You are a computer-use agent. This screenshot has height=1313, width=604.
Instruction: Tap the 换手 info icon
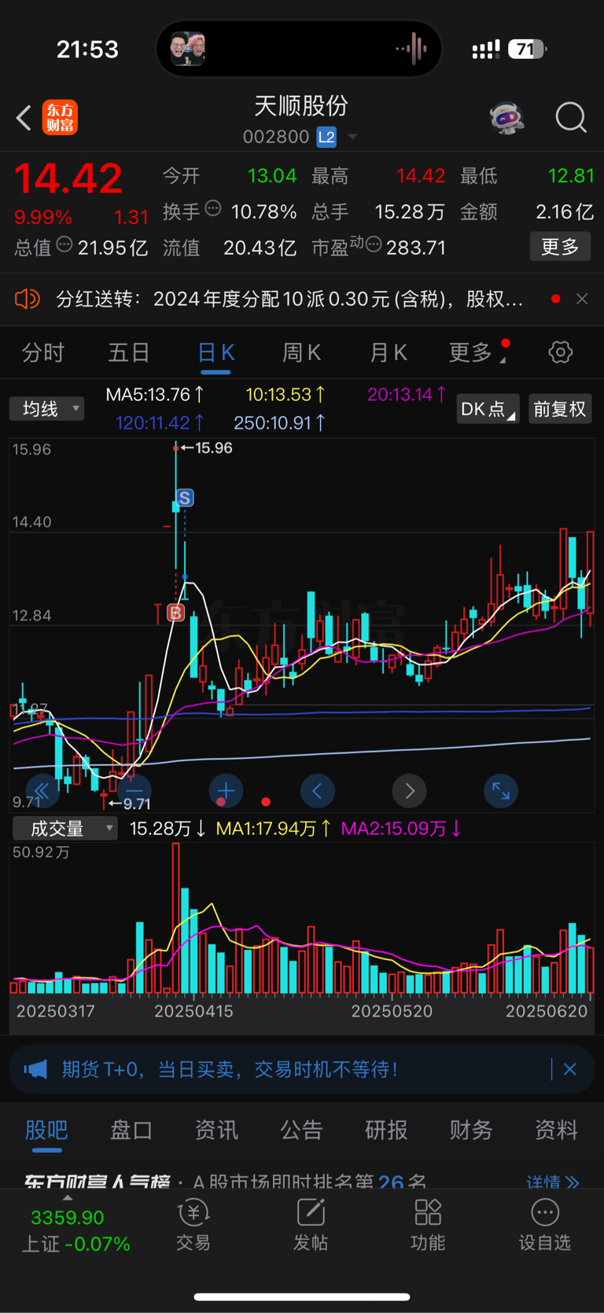(x=213, y=208)
